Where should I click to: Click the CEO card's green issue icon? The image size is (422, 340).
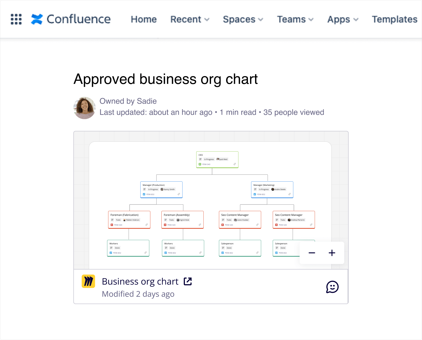coord(200,164)
